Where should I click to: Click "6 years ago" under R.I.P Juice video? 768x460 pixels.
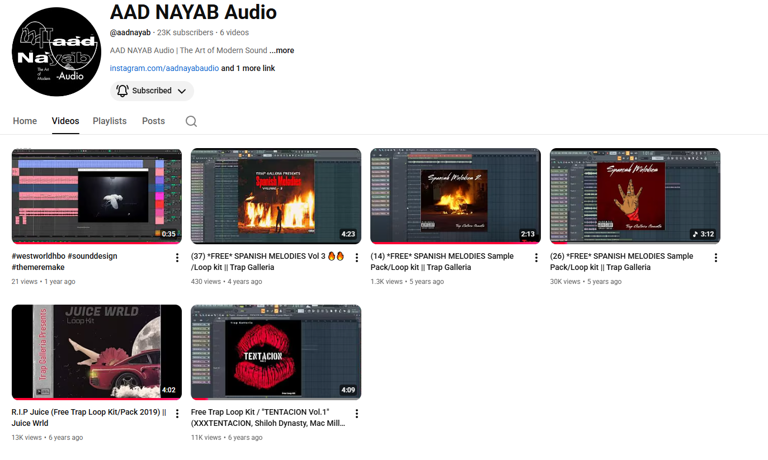point(66,438)
